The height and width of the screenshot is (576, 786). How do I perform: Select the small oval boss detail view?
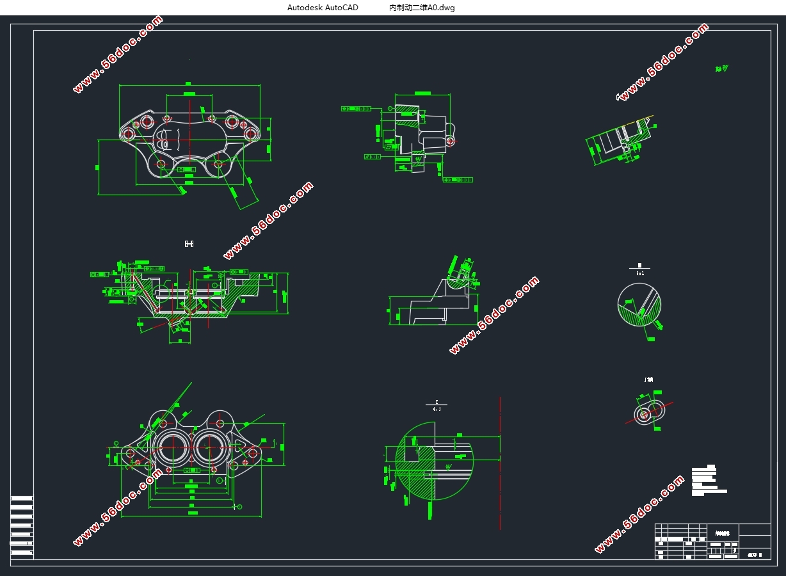click(650, 412)
